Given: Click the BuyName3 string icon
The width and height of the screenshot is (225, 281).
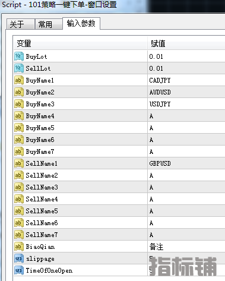Looking at the screenshot, I should [x=19, y=104].
